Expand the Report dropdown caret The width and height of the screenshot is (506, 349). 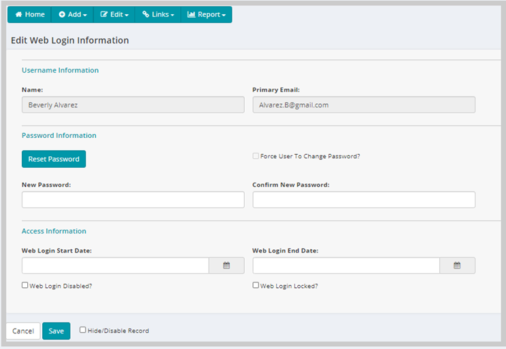tap(224, 15)
